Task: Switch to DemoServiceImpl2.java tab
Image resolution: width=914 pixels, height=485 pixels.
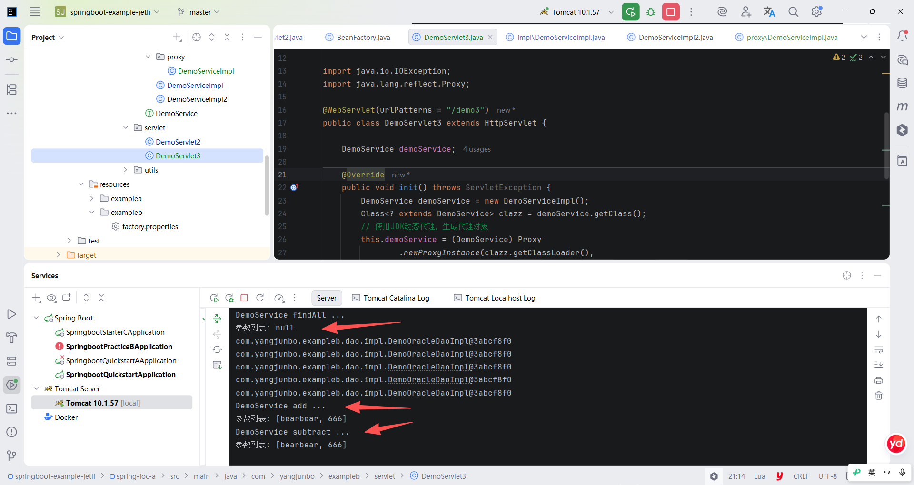Action: pos(670,37)
